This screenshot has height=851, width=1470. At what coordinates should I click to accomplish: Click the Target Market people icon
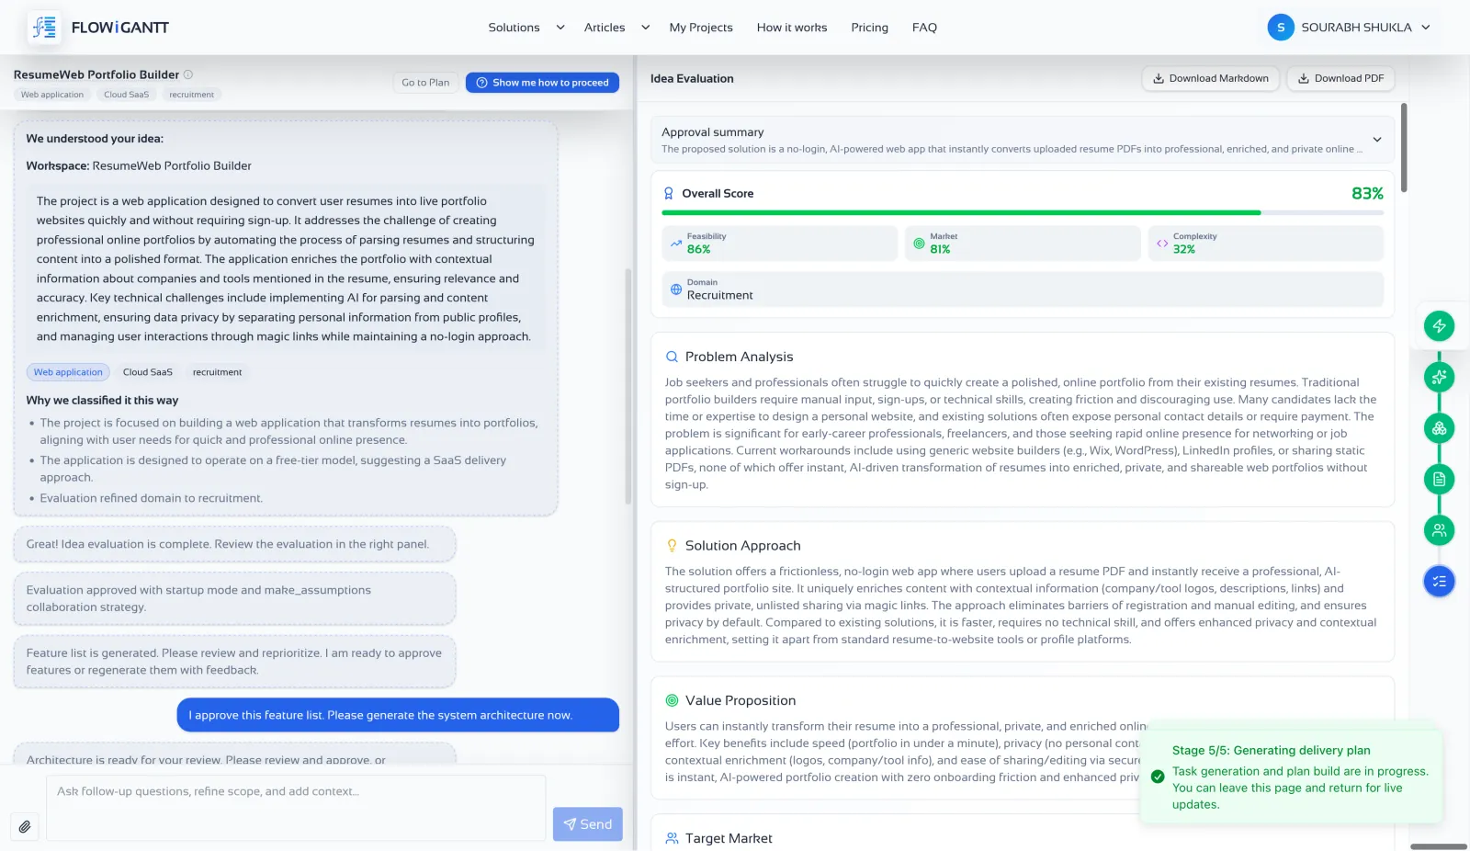672,838
